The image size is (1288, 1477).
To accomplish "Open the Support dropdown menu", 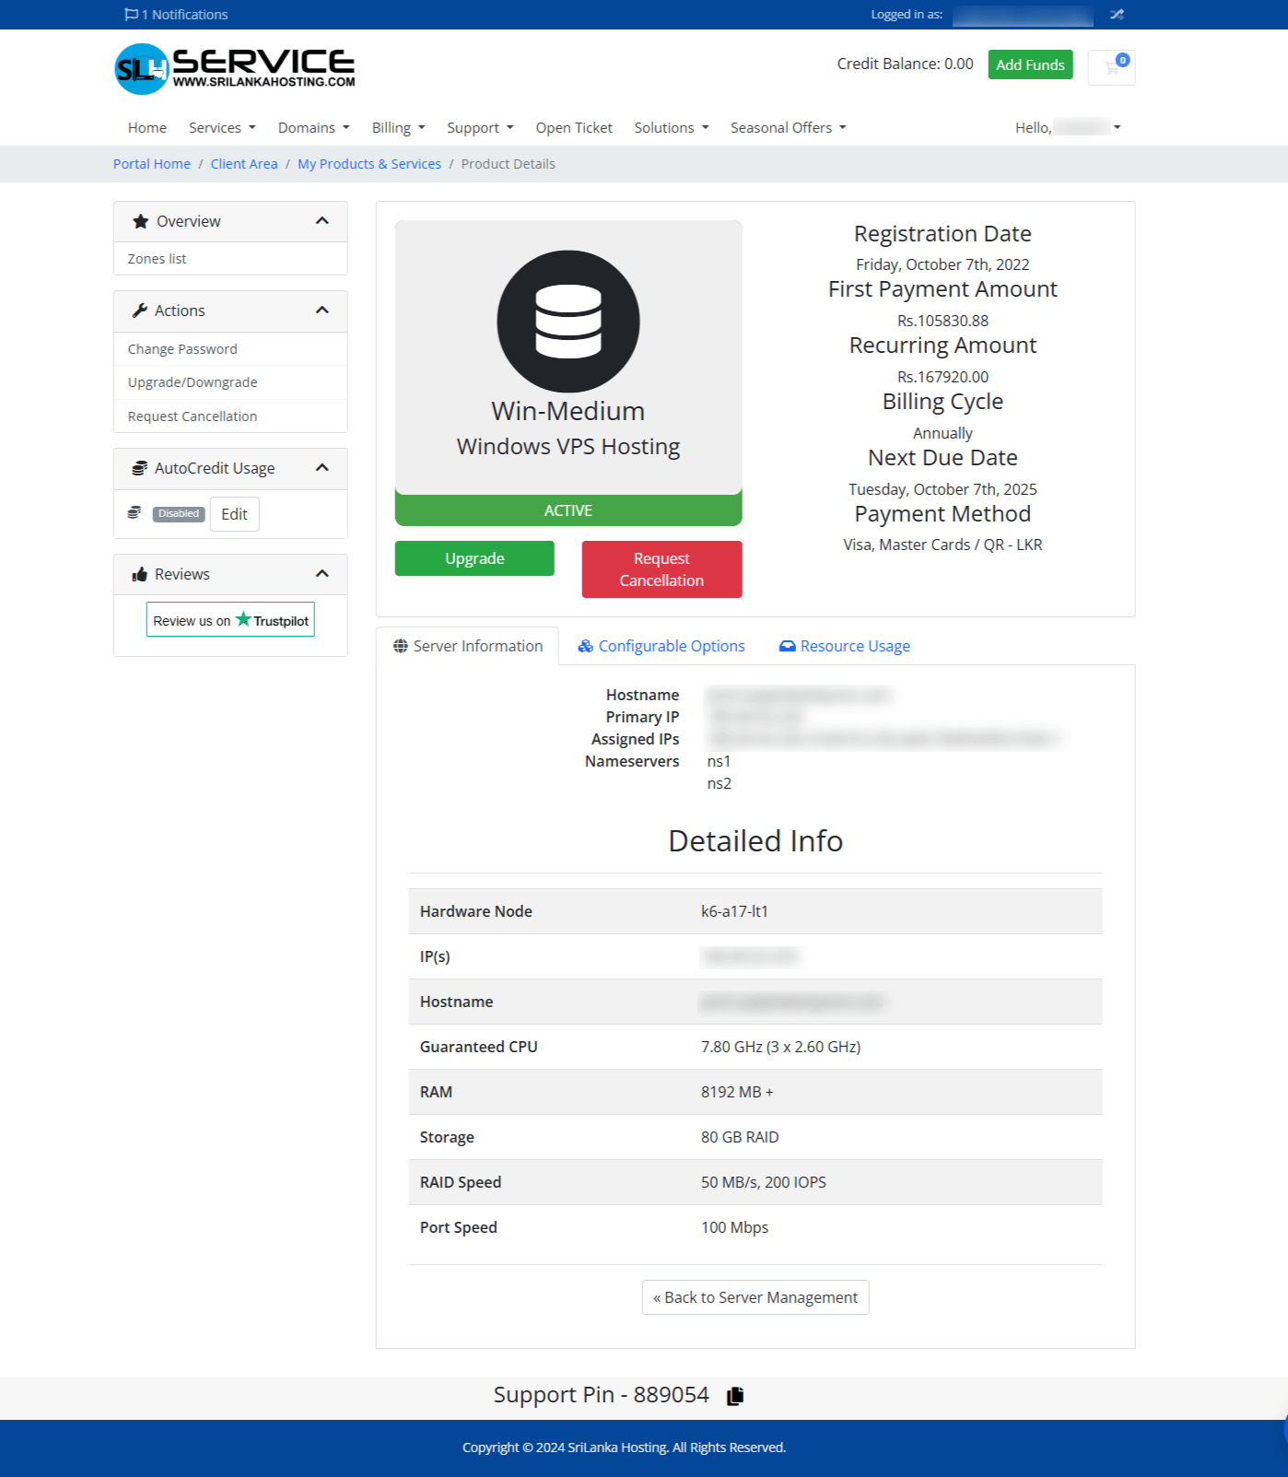I will (x=480, y=128).
